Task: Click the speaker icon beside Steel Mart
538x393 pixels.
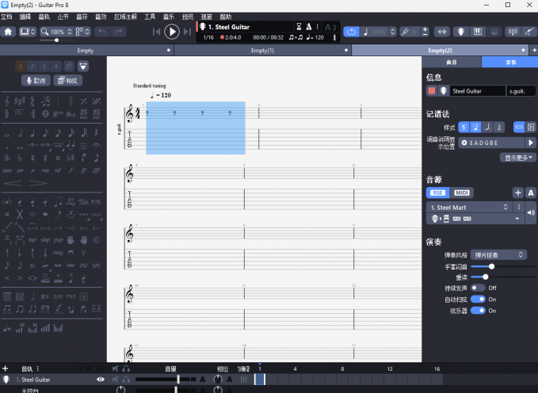Action: [530, 211]
